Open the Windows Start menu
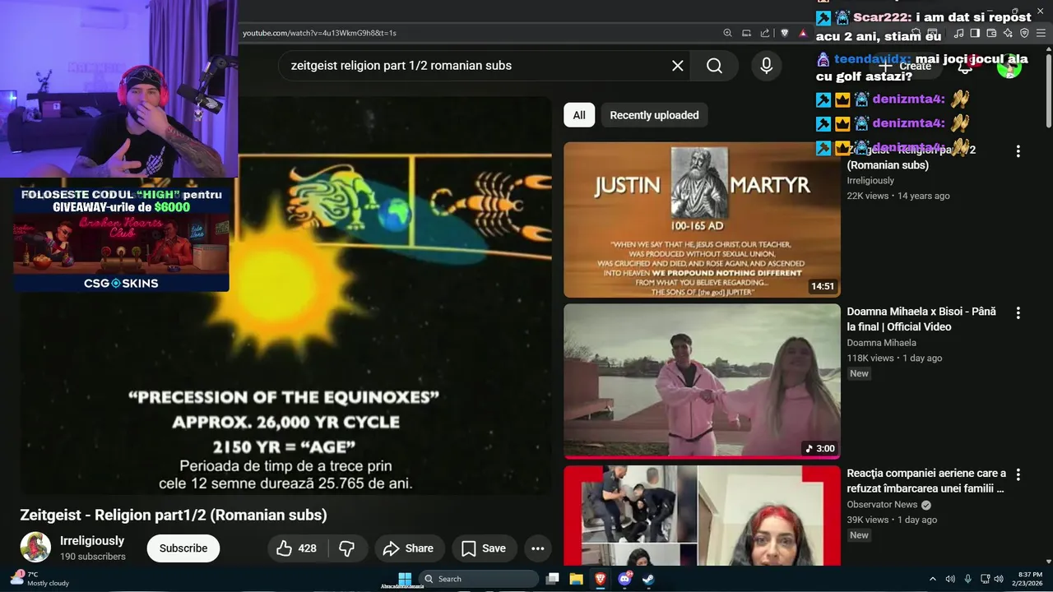Image resolution: width=1053 pixels, height=592 pixels. pyautogui.click(x=405, y=579)
